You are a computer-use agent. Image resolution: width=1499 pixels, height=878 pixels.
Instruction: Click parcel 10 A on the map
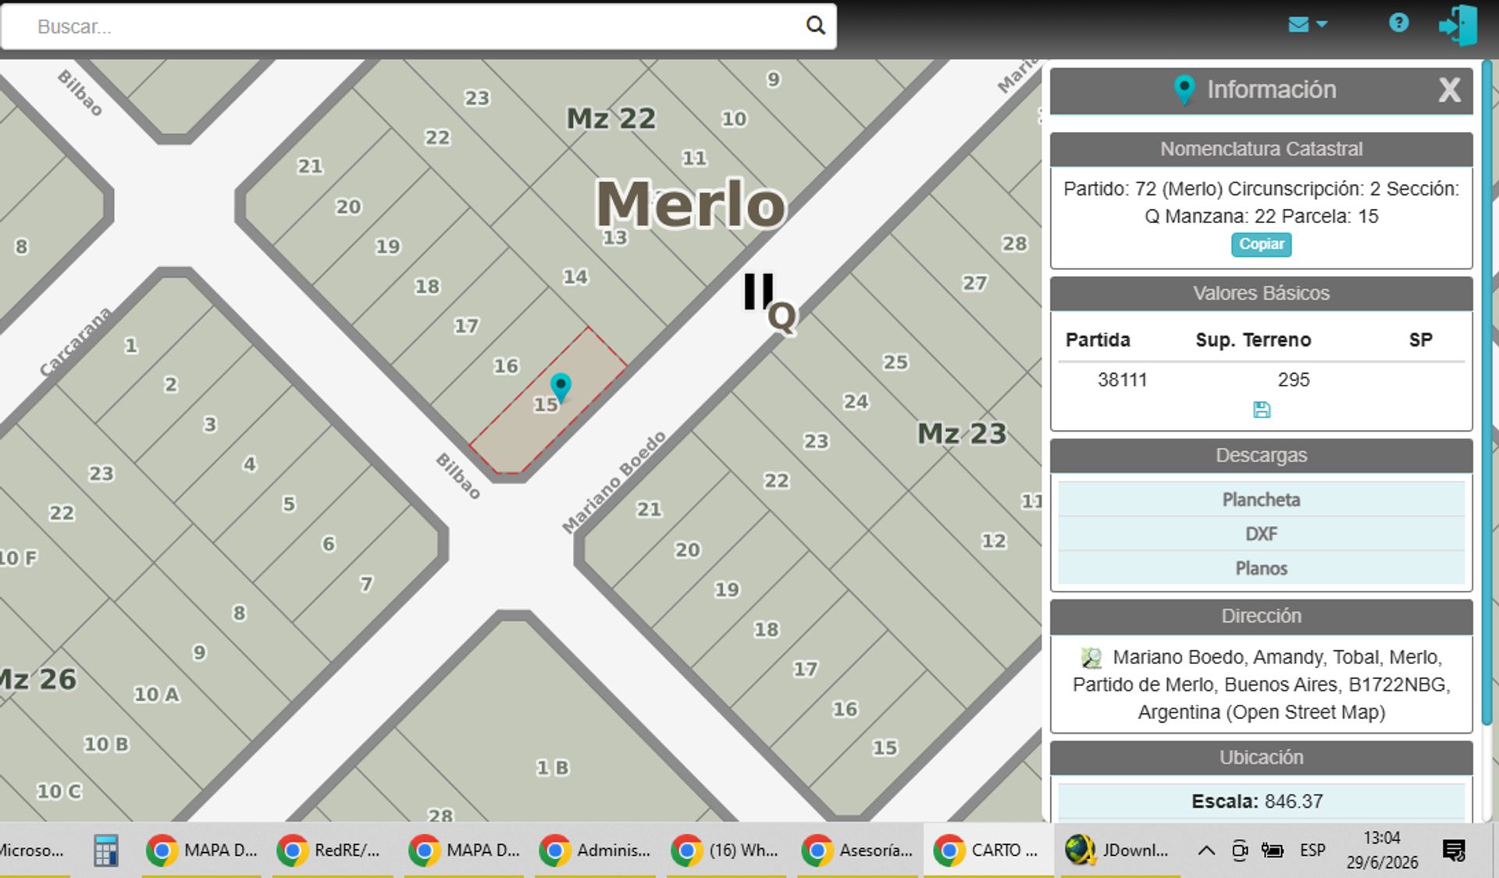(x=157, y=694)
